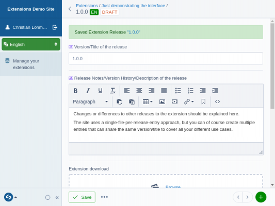275x206 pixels.
Task: Open the Extensions breadcrumb link
Action: coord(87,6)
